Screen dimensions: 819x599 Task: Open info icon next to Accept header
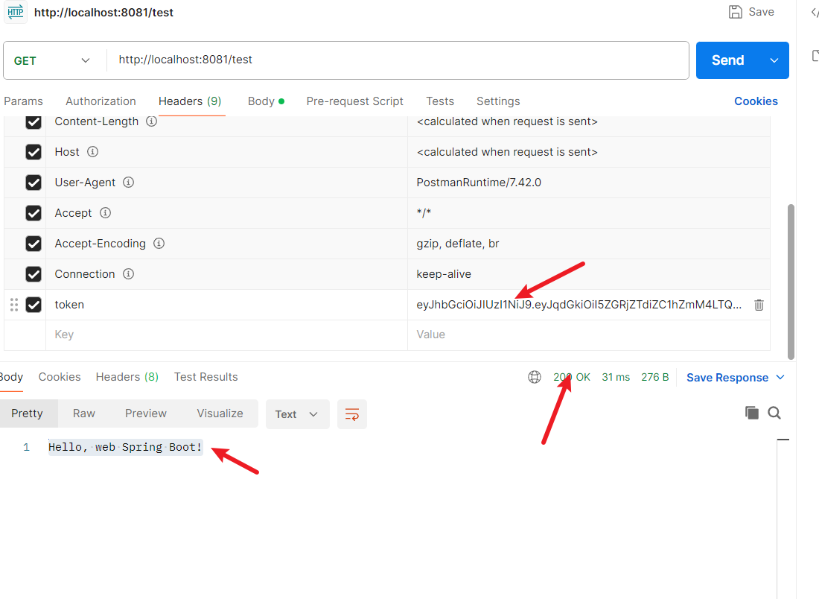pos(106,213)
